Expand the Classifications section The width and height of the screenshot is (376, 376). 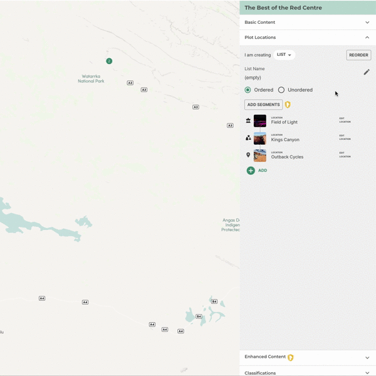(x=367, y=373)
